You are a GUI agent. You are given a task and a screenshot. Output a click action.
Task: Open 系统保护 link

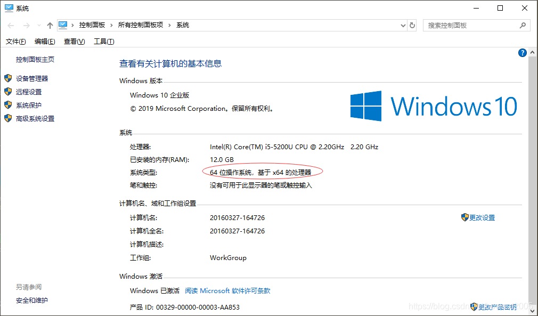[29, 106]
